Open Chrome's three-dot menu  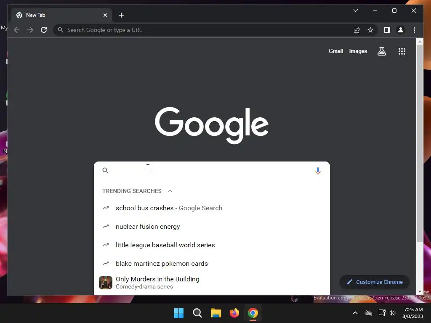(x=414, y=30)
